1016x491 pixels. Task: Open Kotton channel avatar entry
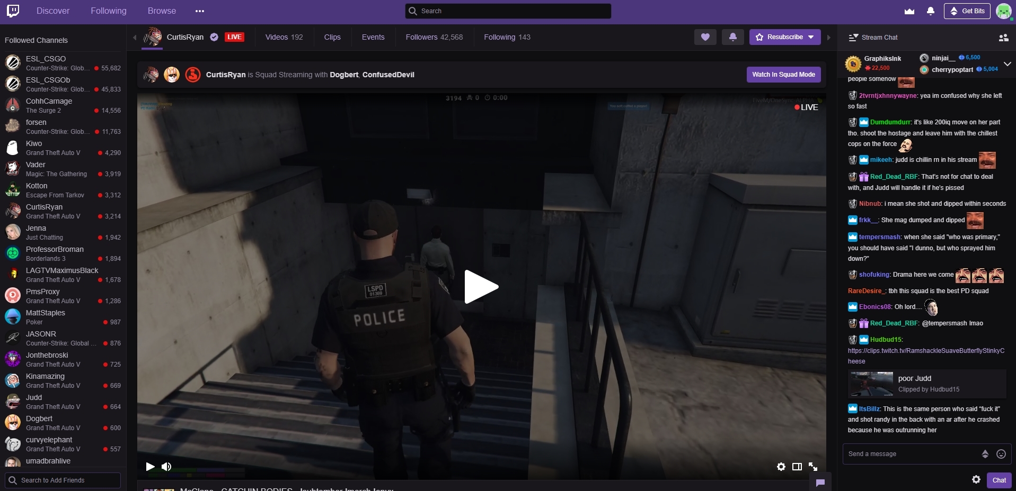(x=13, y=190)
